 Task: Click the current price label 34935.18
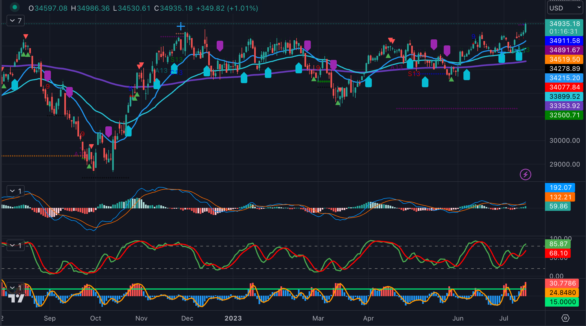click(564, 24)
